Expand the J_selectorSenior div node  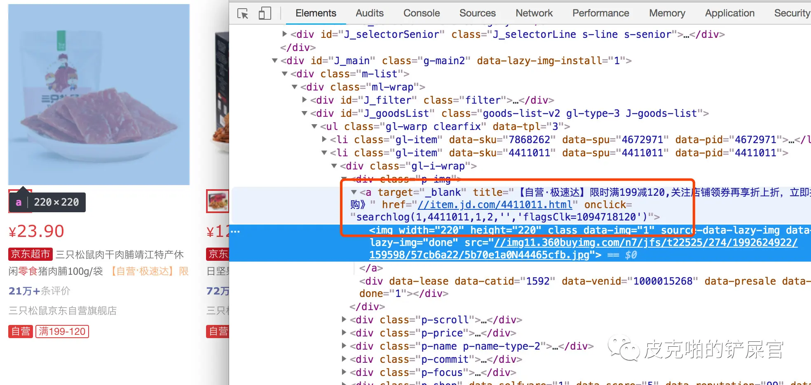click(x=285, y=34)
